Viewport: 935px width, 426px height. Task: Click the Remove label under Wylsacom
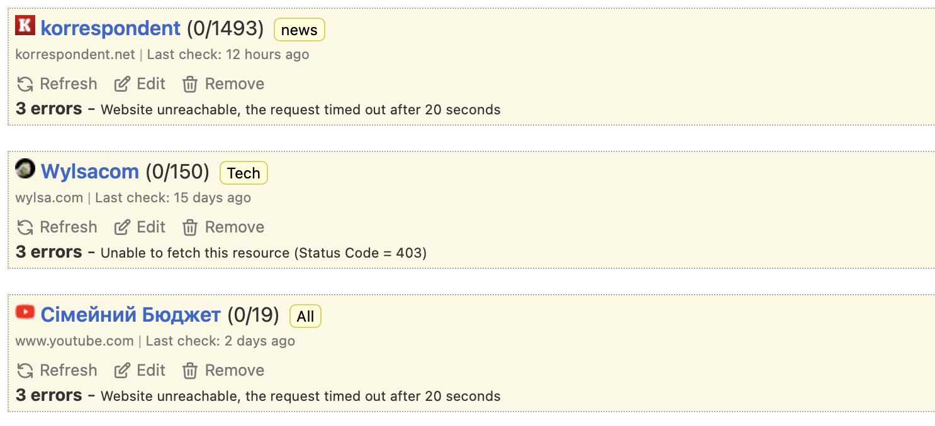tap(235, 227)
